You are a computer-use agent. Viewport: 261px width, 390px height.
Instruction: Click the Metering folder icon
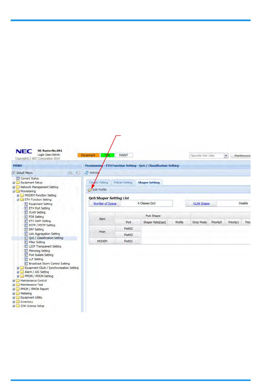pyautogui.click(x=18, y=293)
